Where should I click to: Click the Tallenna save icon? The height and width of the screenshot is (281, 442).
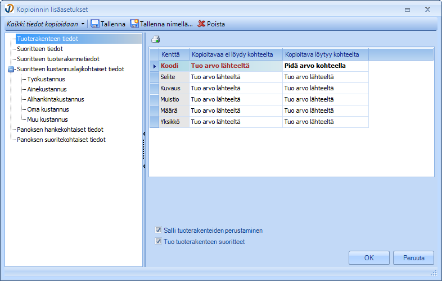95,24
